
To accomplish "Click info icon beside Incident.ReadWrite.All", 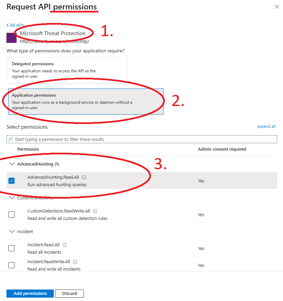I will 75,262.
